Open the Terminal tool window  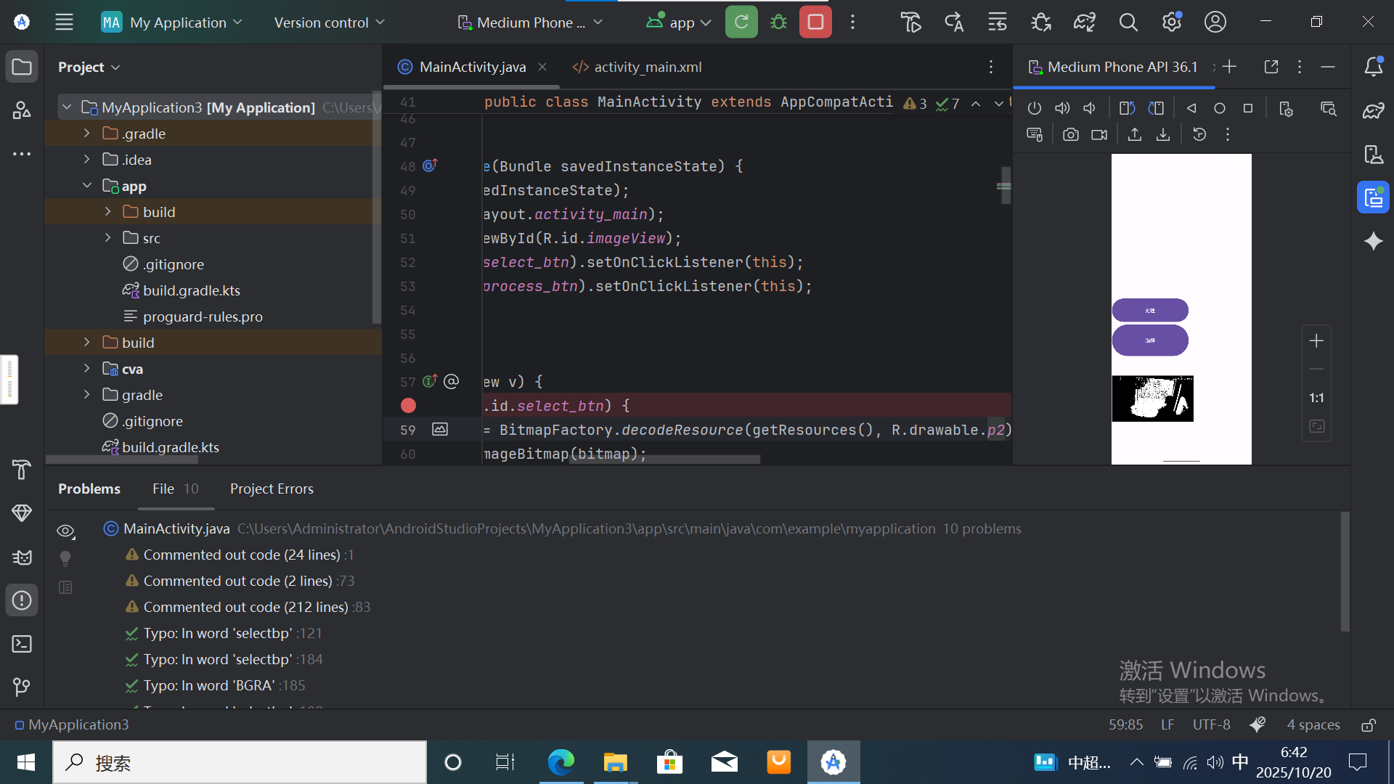coord(22,644)
